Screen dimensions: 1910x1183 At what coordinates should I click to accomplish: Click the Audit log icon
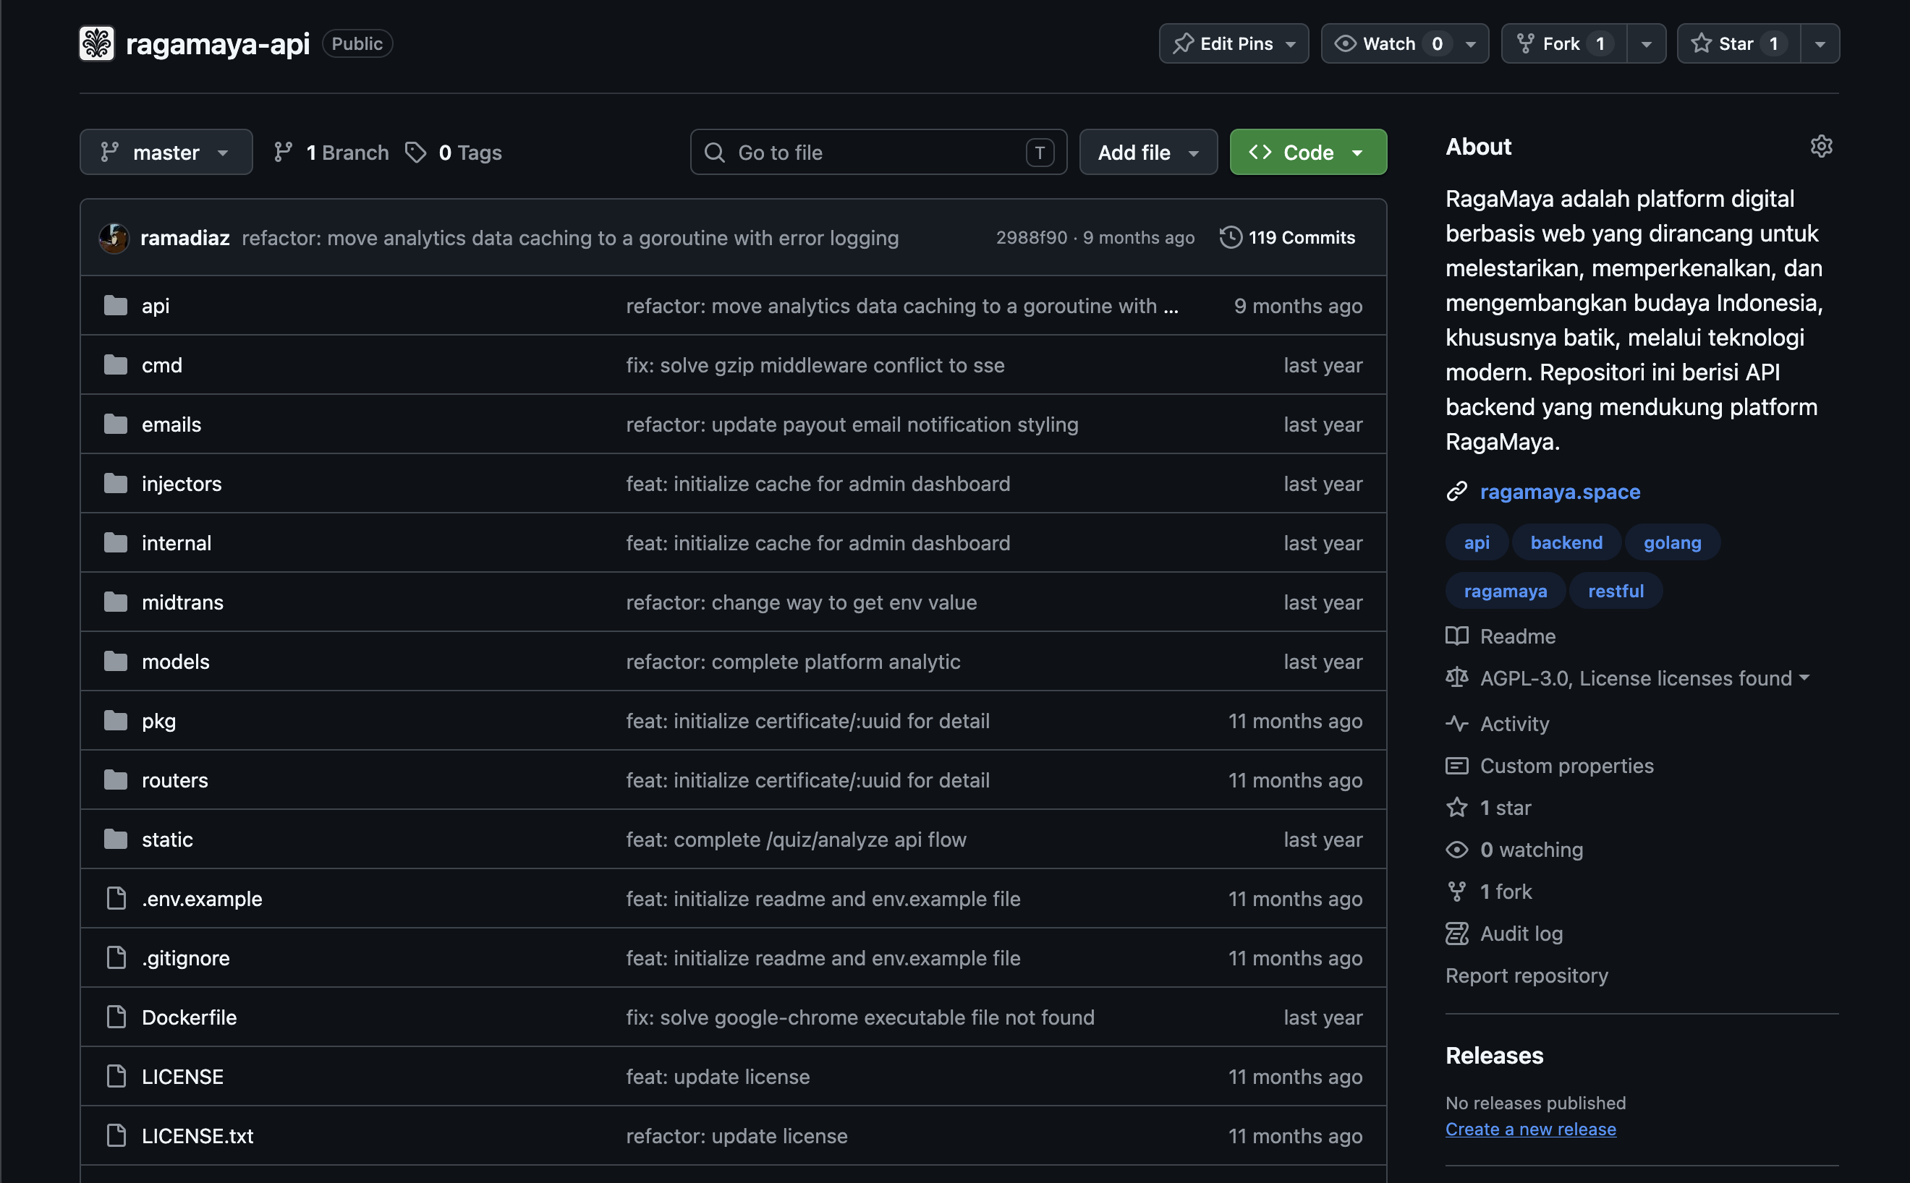1457,934
